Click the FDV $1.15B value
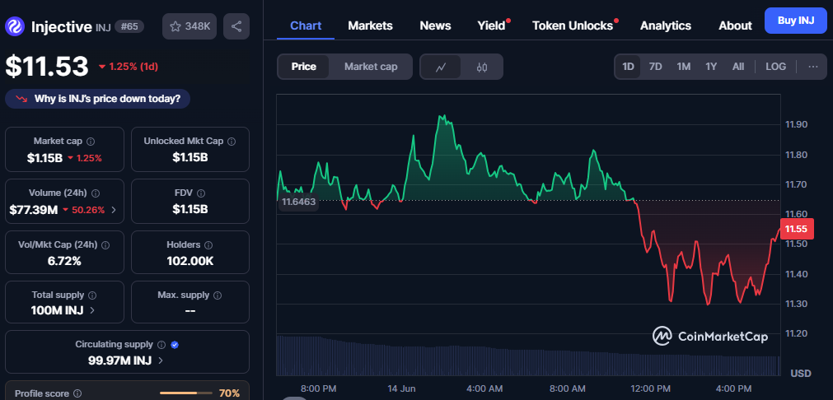This screenshot has height=400, width=833. coord(190,210)
